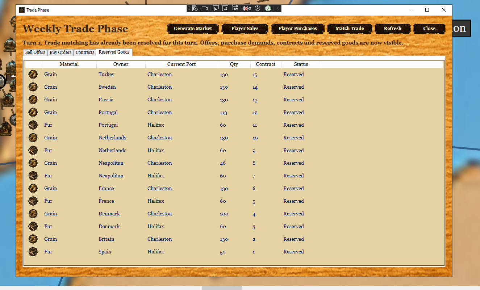Viewport: 480px width, 290px height.
Task: Click the Fur icon in Netherlands' Halifax row
Action: click(x=33, y=150)
